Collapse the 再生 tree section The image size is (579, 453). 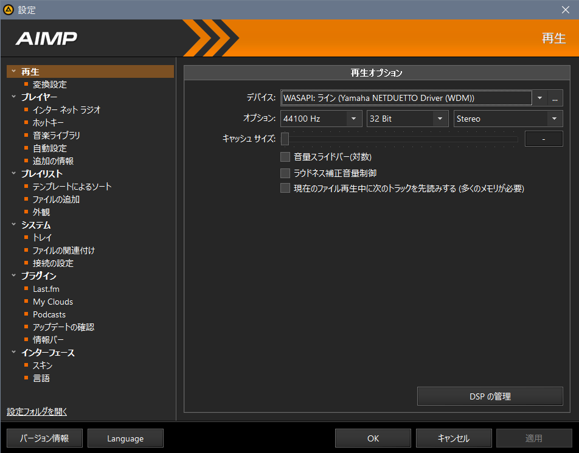point(13,71)
